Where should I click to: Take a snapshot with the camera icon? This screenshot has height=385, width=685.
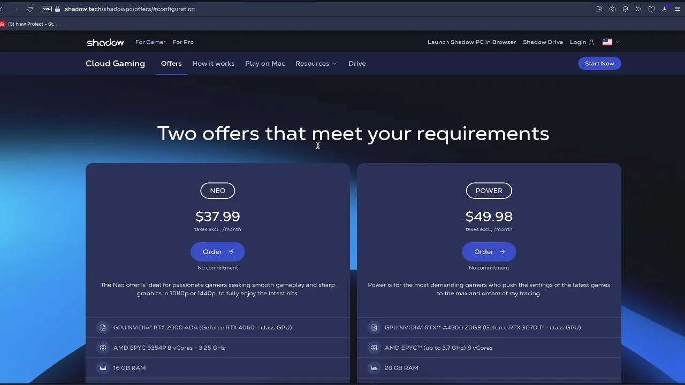[x=612, y=9]
